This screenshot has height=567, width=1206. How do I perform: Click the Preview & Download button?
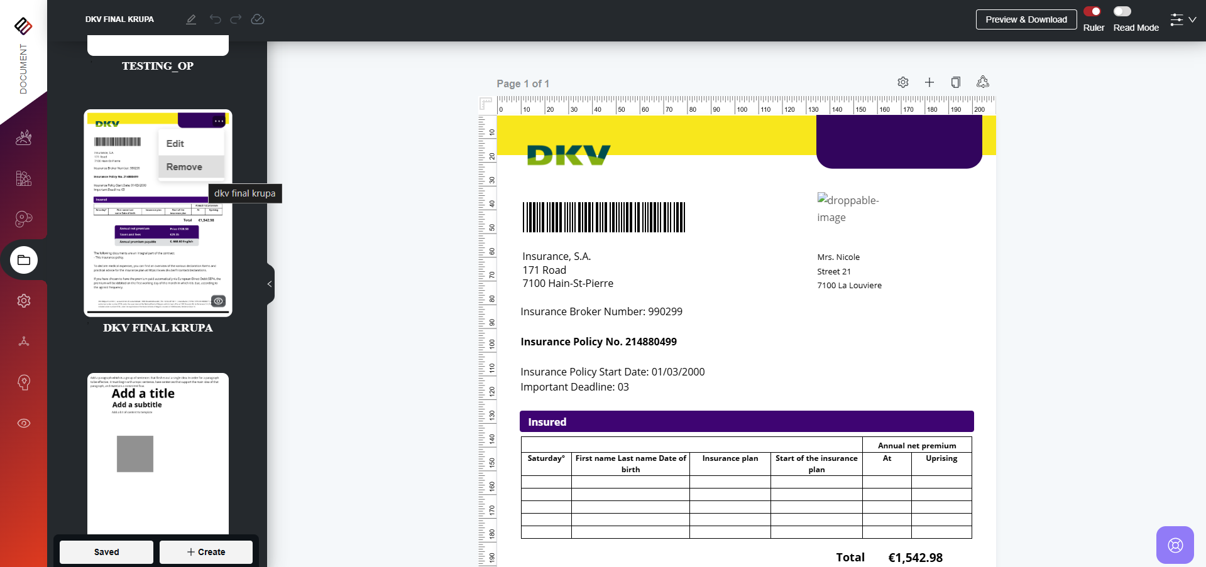click(x=1026, y=19)
